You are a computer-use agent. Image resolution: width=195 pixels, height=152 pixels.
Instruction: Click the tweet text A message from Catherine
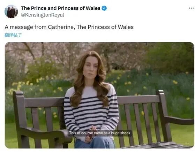[69, 27]
